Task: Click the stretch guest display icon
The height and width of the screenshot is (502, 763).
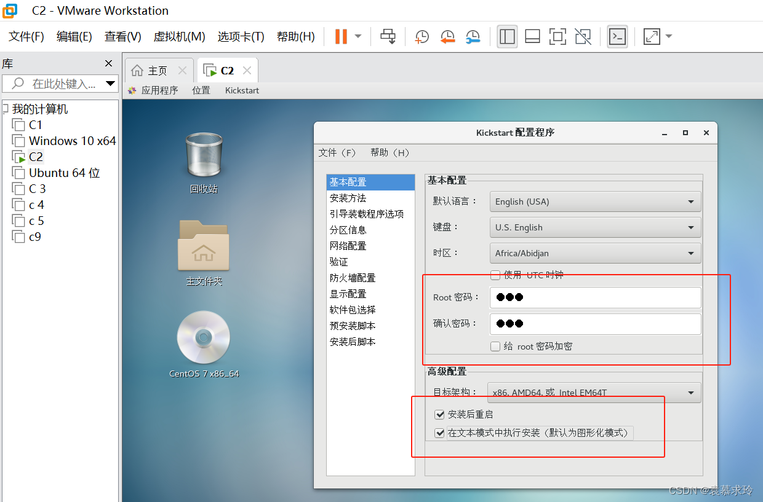Action: [x=652, y=37]
